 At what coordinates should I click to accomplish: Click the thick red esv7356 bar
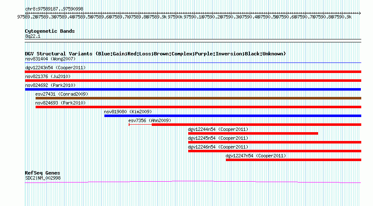pyautogui.click(x=256, y=125)
